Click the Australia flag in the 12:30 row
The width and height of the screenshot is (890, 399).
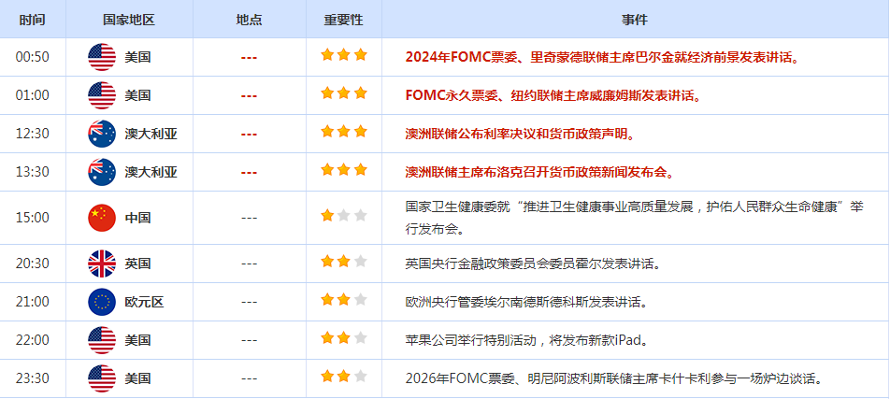tap(102, 134)
